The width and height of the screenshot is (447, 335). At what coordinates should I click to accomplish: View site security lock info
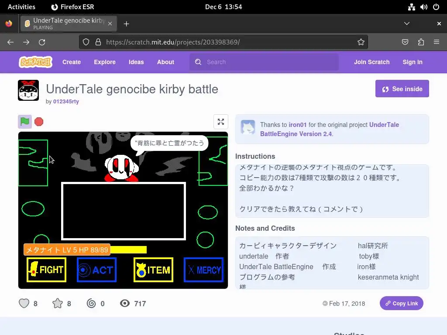click(98, 42)
